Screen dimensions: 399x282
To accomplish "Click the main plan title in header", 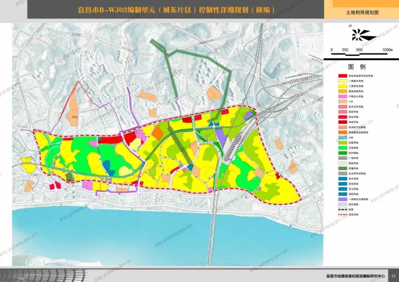I will pyautogui.click(x=176, y=10).
